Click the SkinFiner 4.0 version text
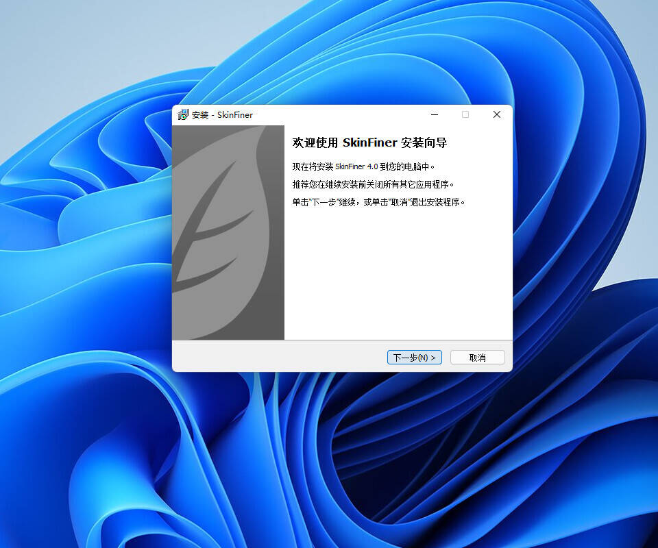Screen dimensions: 658x548 (x=356, y=166)
